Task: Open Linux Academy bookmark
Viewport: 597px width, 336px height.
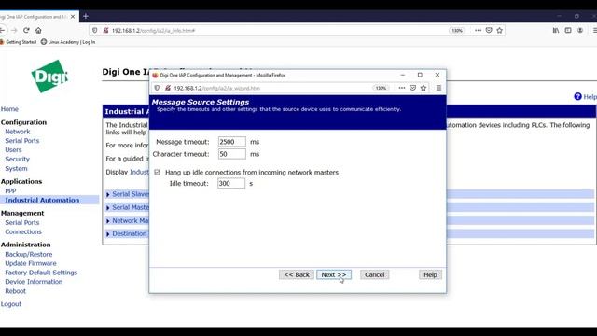Action: click(x=68, y=42)
